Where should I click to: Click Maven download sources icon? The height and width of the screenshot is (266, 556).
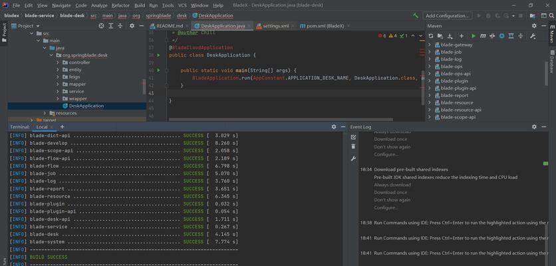coord(450,36)
